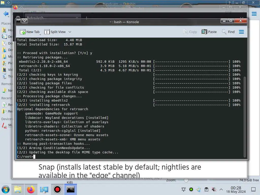The height and width of the screenshot is (195, 260).
Task: Click the Split View button
Action: (x=55, y=32)
